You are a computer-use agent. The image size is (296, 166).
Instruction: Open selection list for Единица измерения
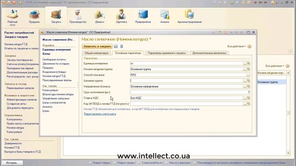coord(245,64)
